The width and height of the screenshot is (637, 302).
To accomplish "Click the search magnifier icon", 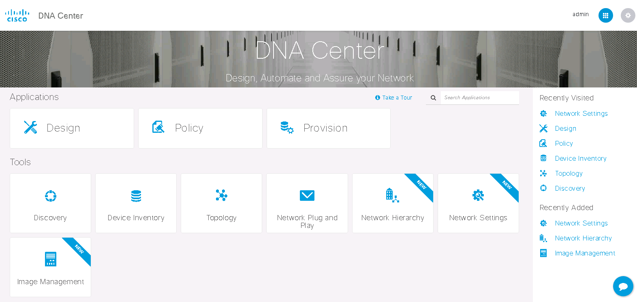I will point(433,98).
